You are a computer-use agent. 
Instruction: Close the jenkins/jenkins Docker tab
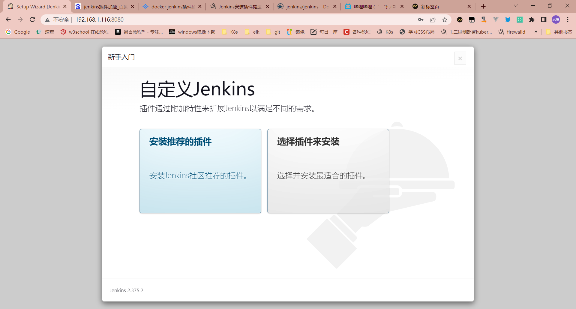335,6
